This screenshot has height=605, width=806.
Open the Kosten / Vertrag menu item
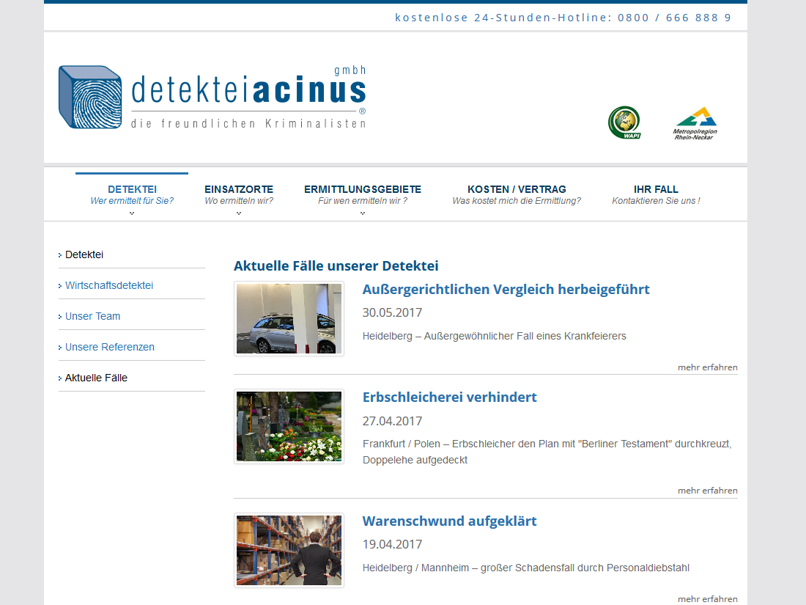pos(517,194)
